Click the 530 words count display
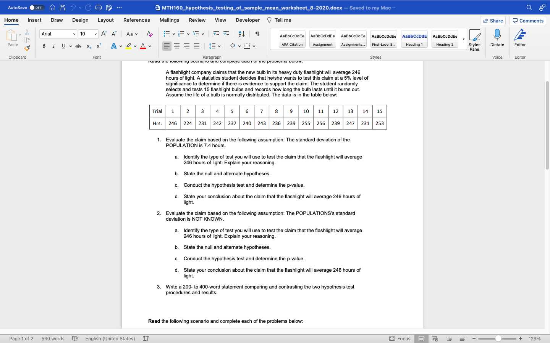550x343 pixels. [x=53, y=338]
